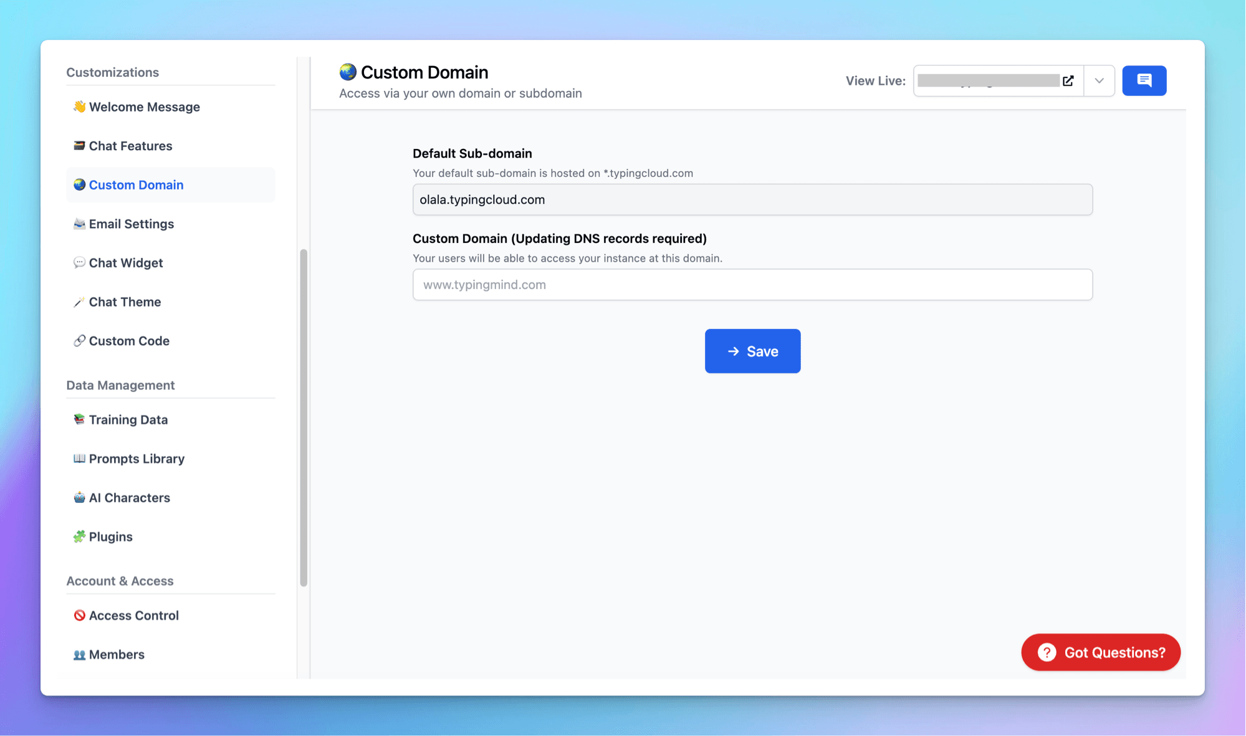1246x736 pixels.
Task: Go to Prompts Library
Action: tap(170, 459)
